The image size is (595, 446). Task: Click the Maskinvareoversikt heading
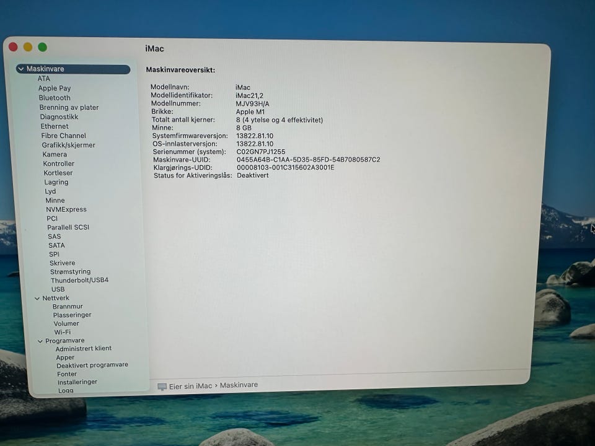(x=180, y=70)
